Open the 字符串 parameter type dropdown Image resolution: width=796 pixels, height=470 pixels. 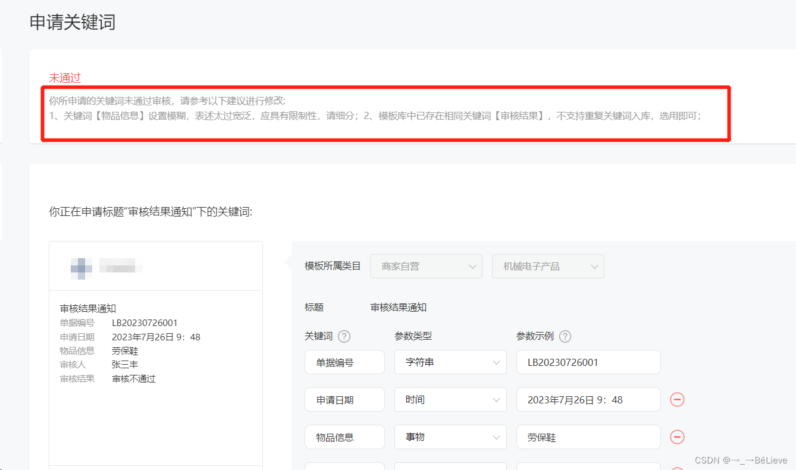tap(450, 362)
